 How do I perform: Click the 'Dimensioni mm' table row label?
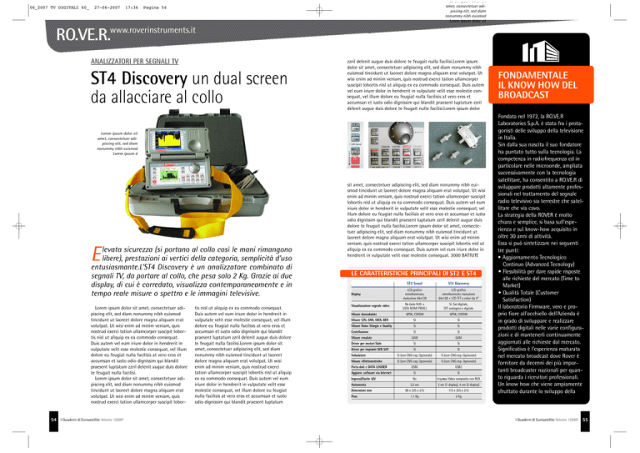[361, 390]
